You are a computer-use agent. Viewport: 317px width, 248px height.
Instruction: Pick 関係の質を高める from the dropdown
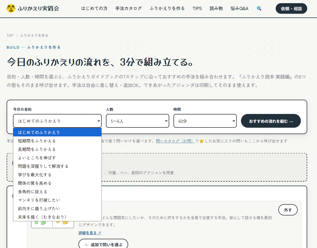(x=57, y=183)
